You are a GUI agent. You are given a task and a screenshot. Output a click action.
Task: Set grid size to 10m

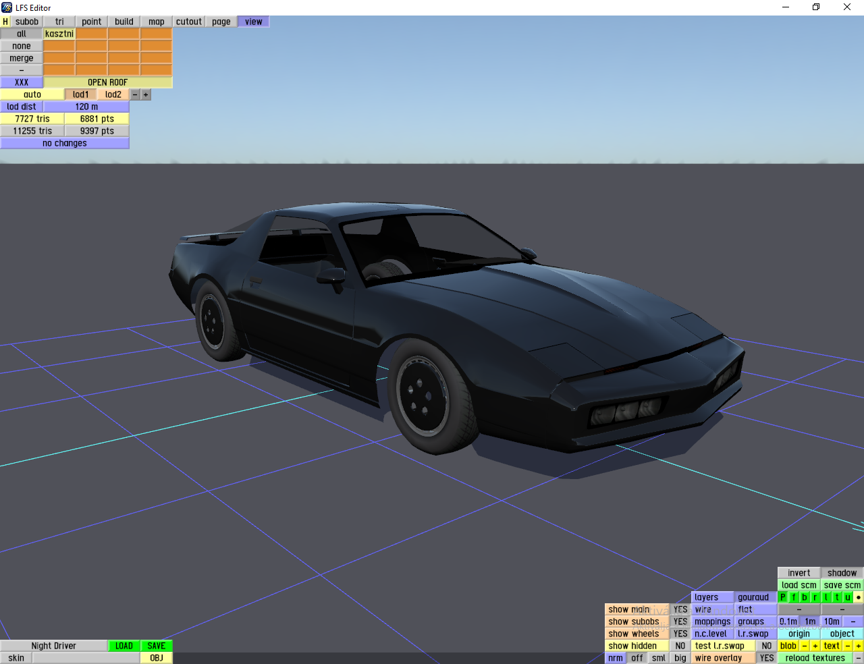pos(832,621)
